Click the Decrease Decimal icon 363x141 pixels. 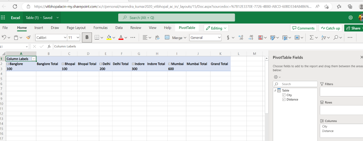click(x=251, y=37)
